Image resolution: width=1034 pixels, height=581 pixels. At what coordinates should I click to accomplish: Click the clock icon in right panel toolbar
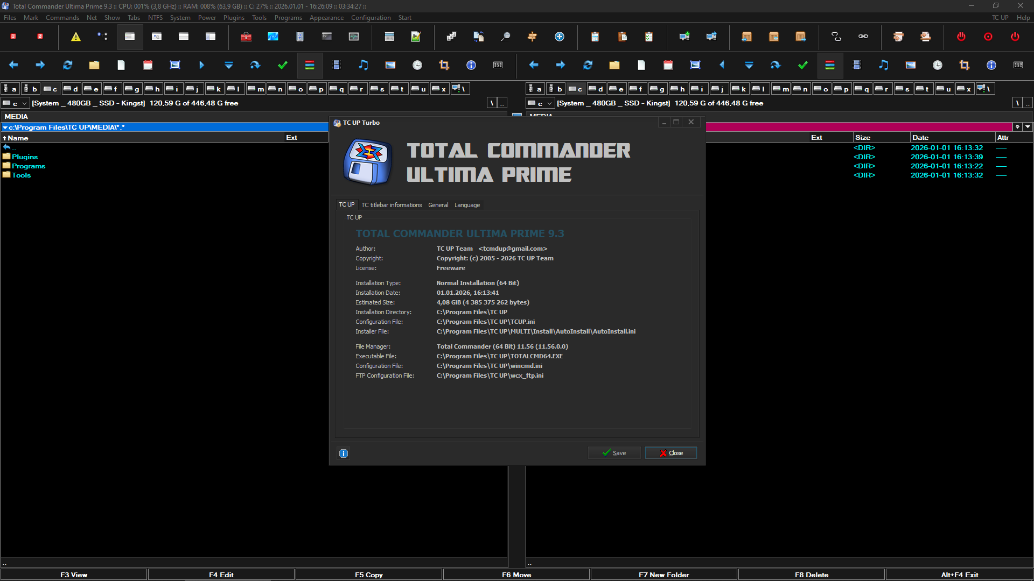point(938,65)
